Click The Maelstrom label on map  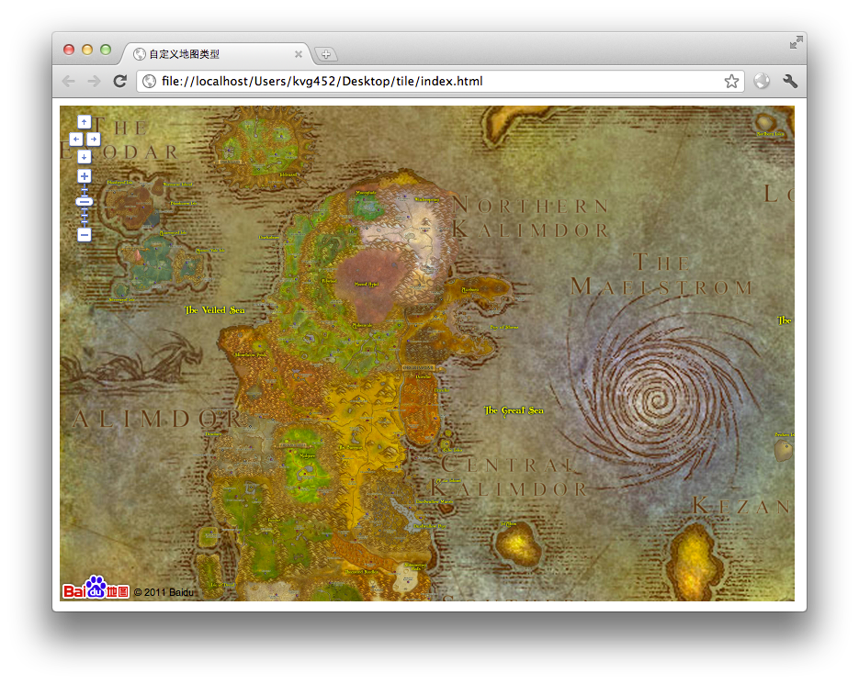click(661, 275)
